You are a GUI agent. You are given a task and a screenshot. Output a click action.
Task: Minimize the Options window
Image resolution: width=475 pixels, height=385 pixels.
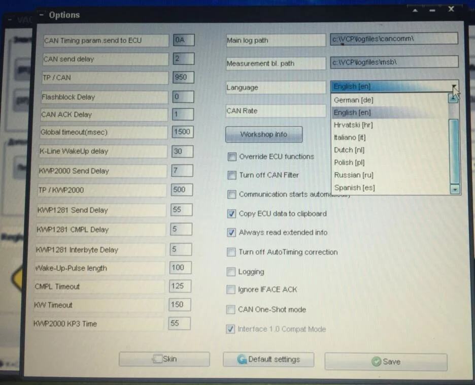click(432, 11)
